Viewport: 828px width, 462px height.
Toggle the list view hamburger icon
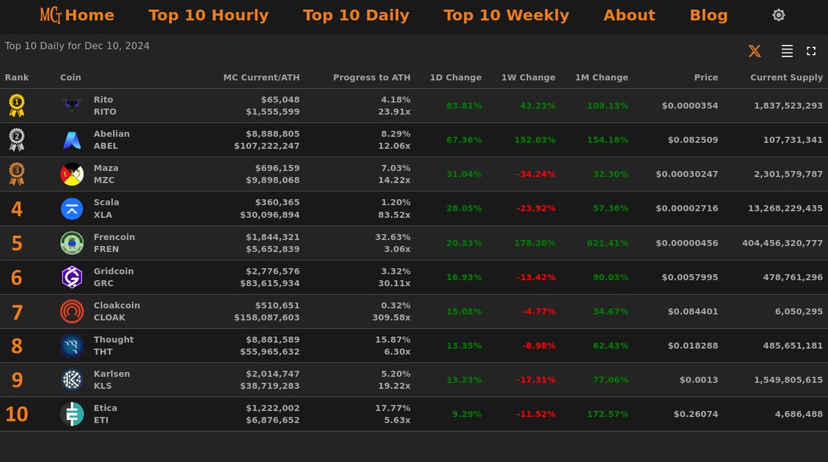point(787,51)
